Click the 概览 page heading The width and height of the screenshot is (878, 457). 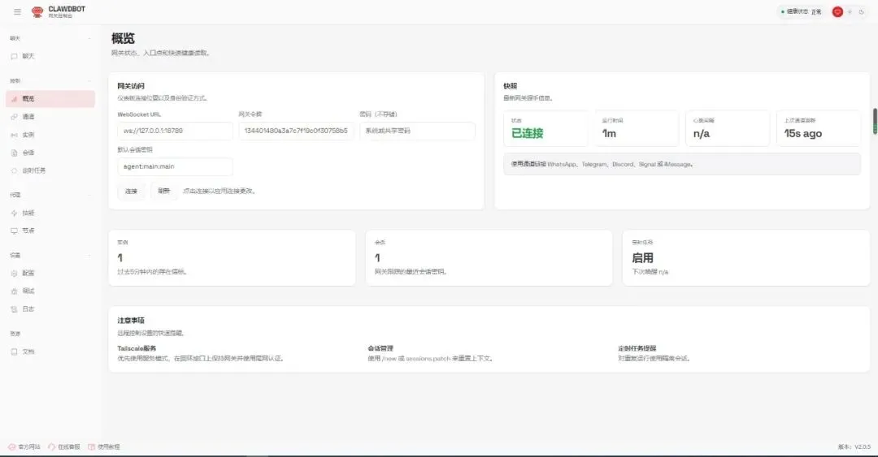124,39
